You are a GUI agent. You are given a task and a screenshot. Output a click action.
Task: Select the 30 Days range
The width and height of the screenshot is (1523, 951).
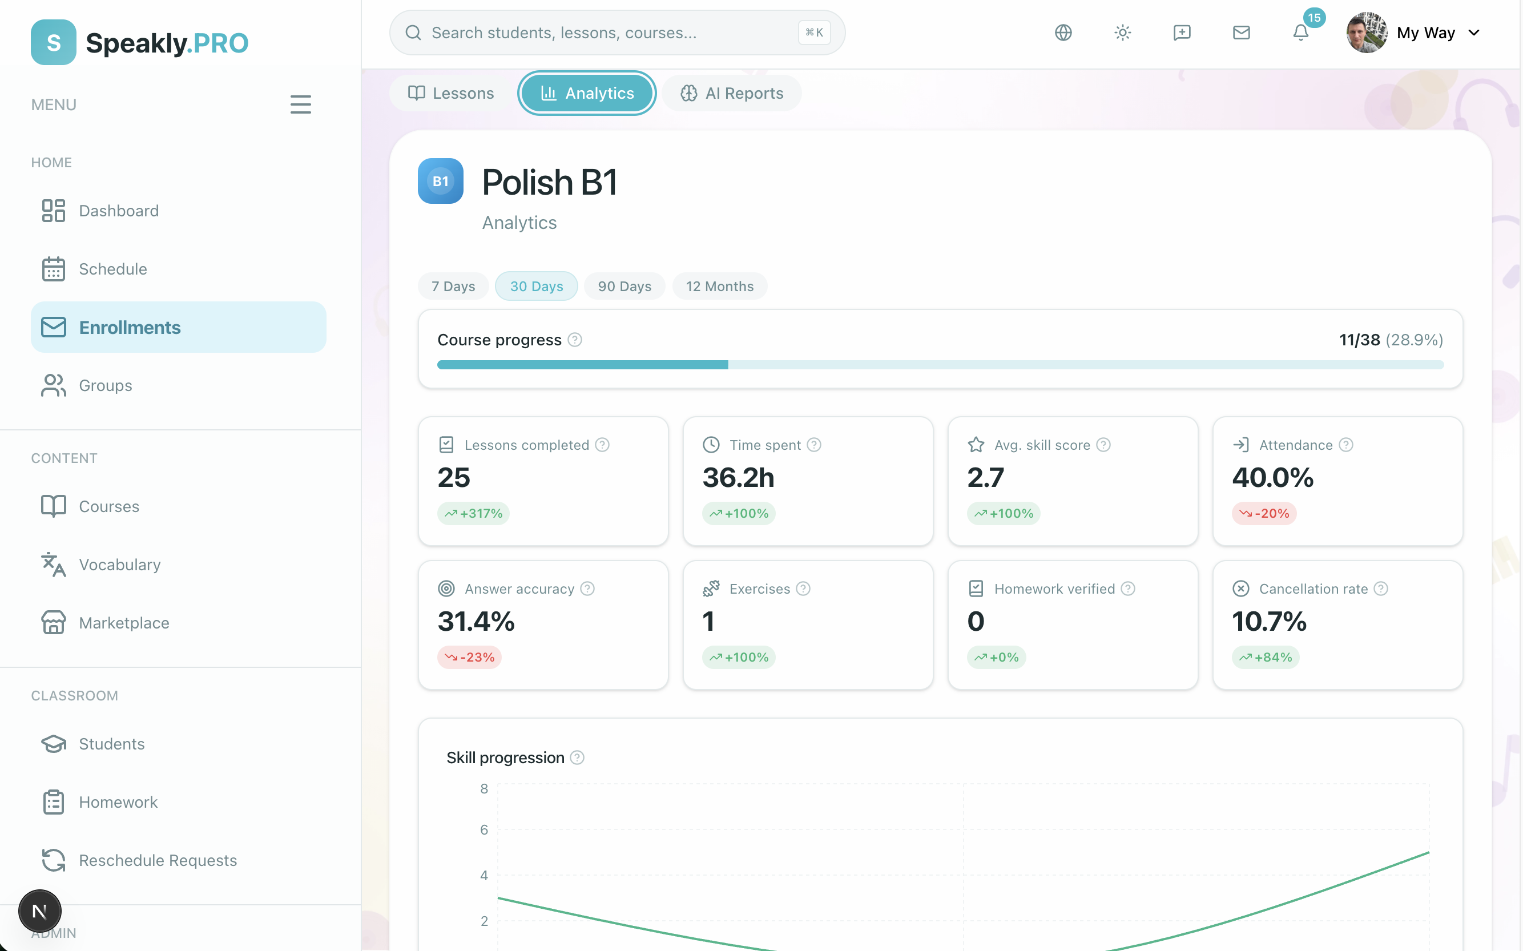click(537, 286)
